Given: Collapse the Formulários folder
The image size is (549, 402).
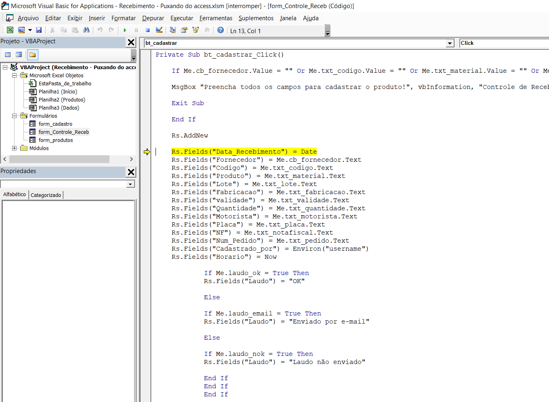Looking at the screenshot, I should (14, 116).
